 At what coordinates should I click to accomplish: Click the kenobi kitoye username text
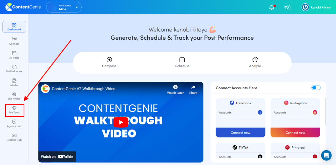point(321,7)
